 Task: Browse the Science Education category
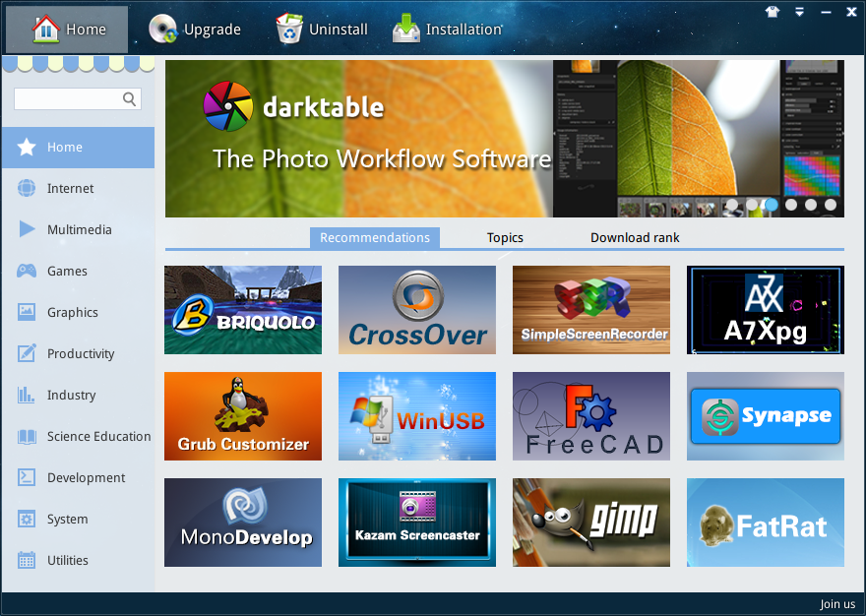78,437
